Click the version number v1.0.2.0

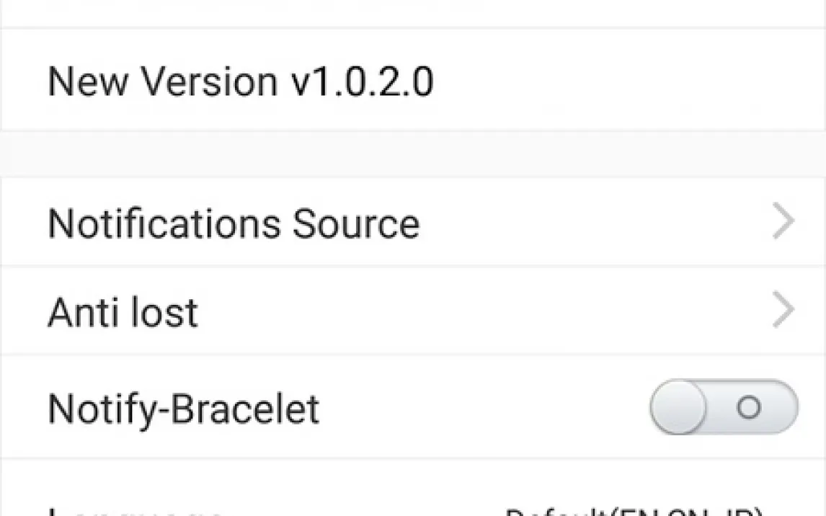pos(362,80)
